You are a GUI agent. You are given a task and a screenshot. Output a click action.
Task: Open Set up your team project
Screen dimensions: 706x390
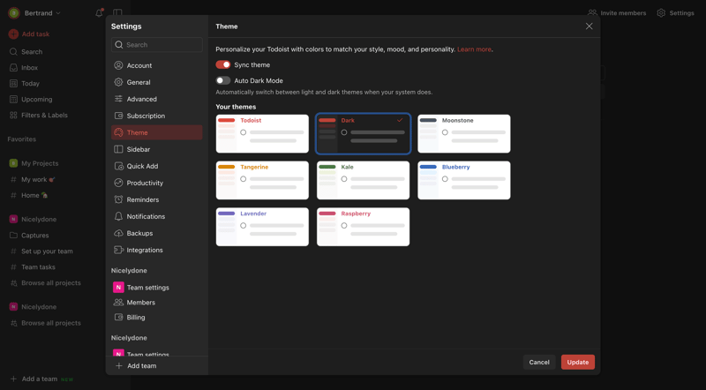click(47, 251)
